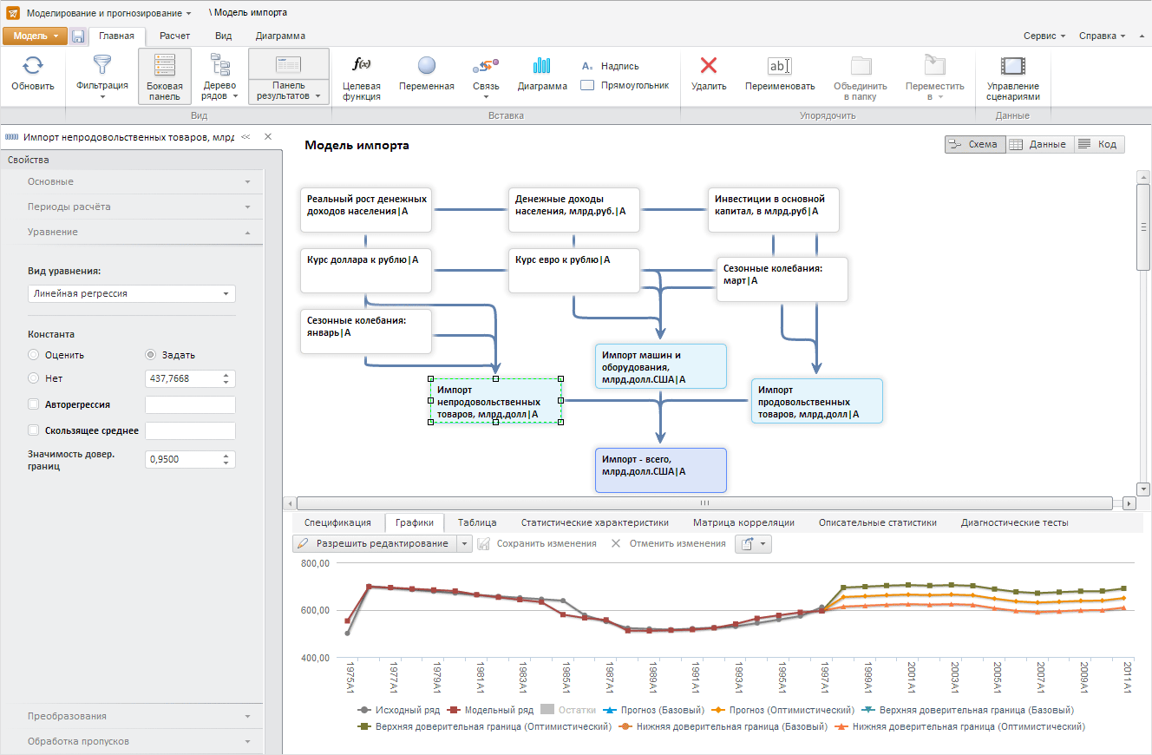The height and width of the screenshot is (755, 1152).
Task: Expand the Периоды расчёта section
Action: [x=139, y=207]
